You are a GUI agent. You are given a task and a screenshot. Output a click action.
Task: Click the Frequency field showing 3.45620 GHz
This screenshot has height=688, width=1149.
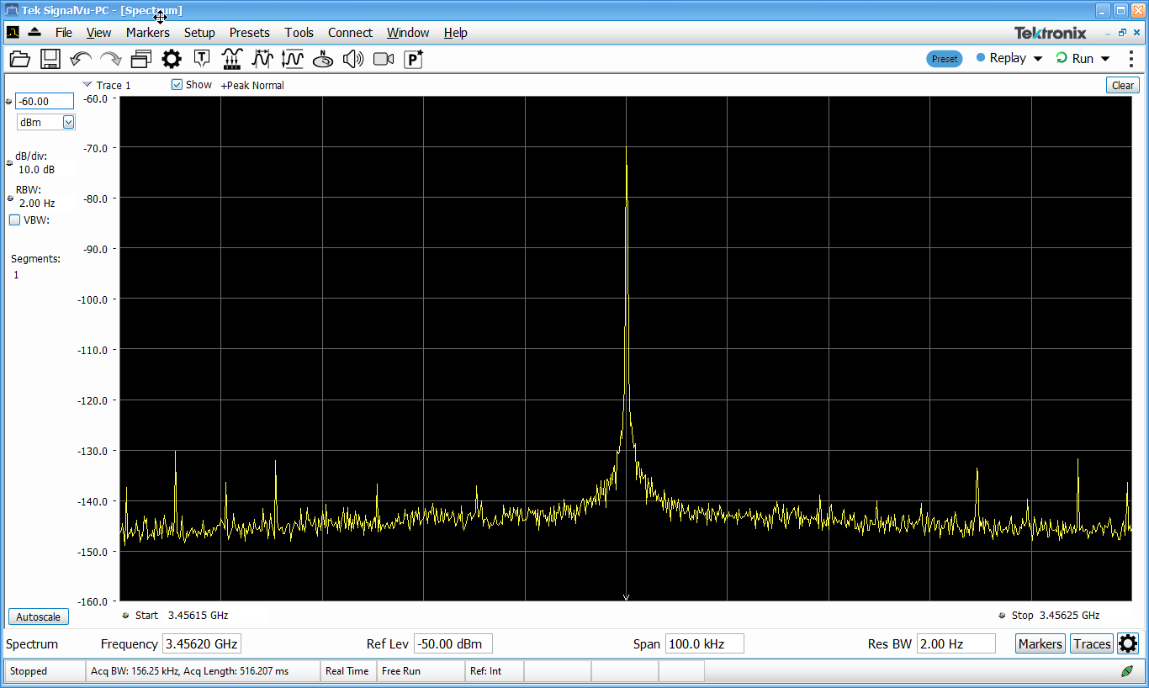(202, 644)
